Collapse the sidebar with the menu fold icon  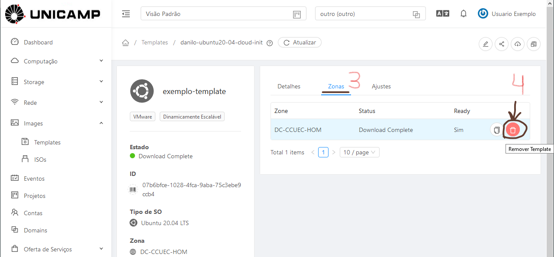126,14
